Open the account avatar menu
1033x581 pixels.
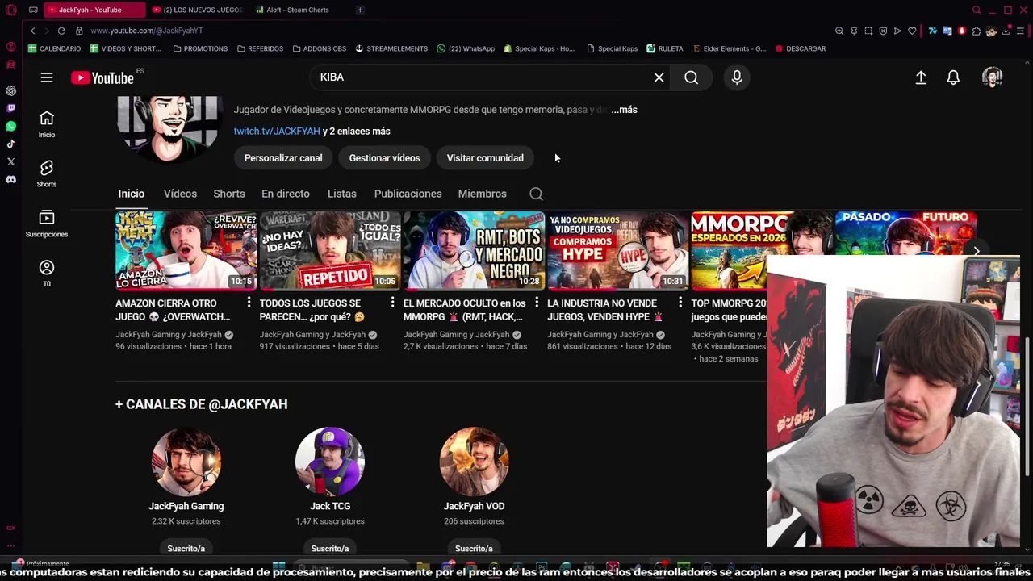click(993, 77)
